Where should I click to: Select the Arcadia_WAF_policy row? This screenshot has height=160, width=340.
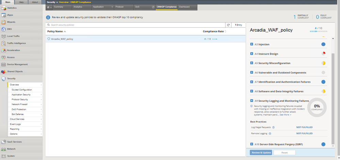(146, 39)
